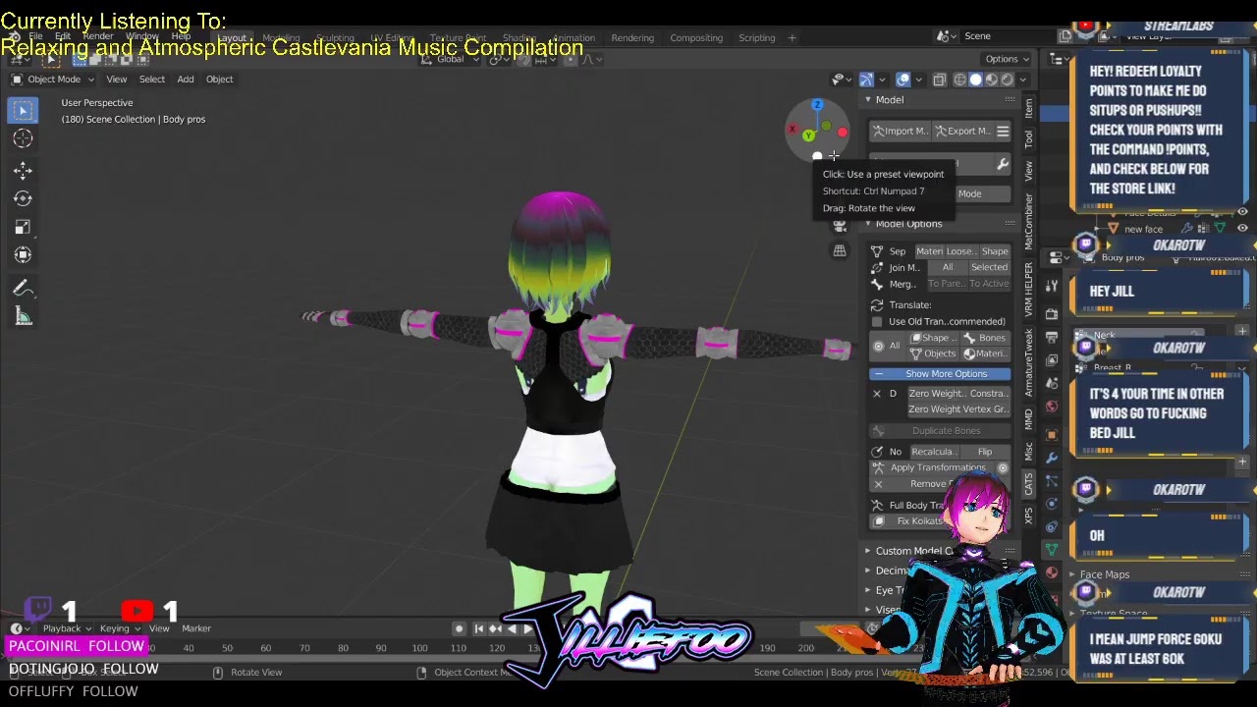
Task: Switch to material preview shading
Action: tap(991, 80)
